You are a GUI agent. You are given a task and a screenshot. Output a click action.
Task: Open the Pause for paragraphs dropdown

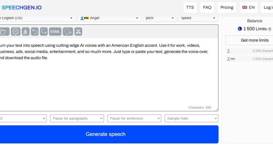(77, 118)
